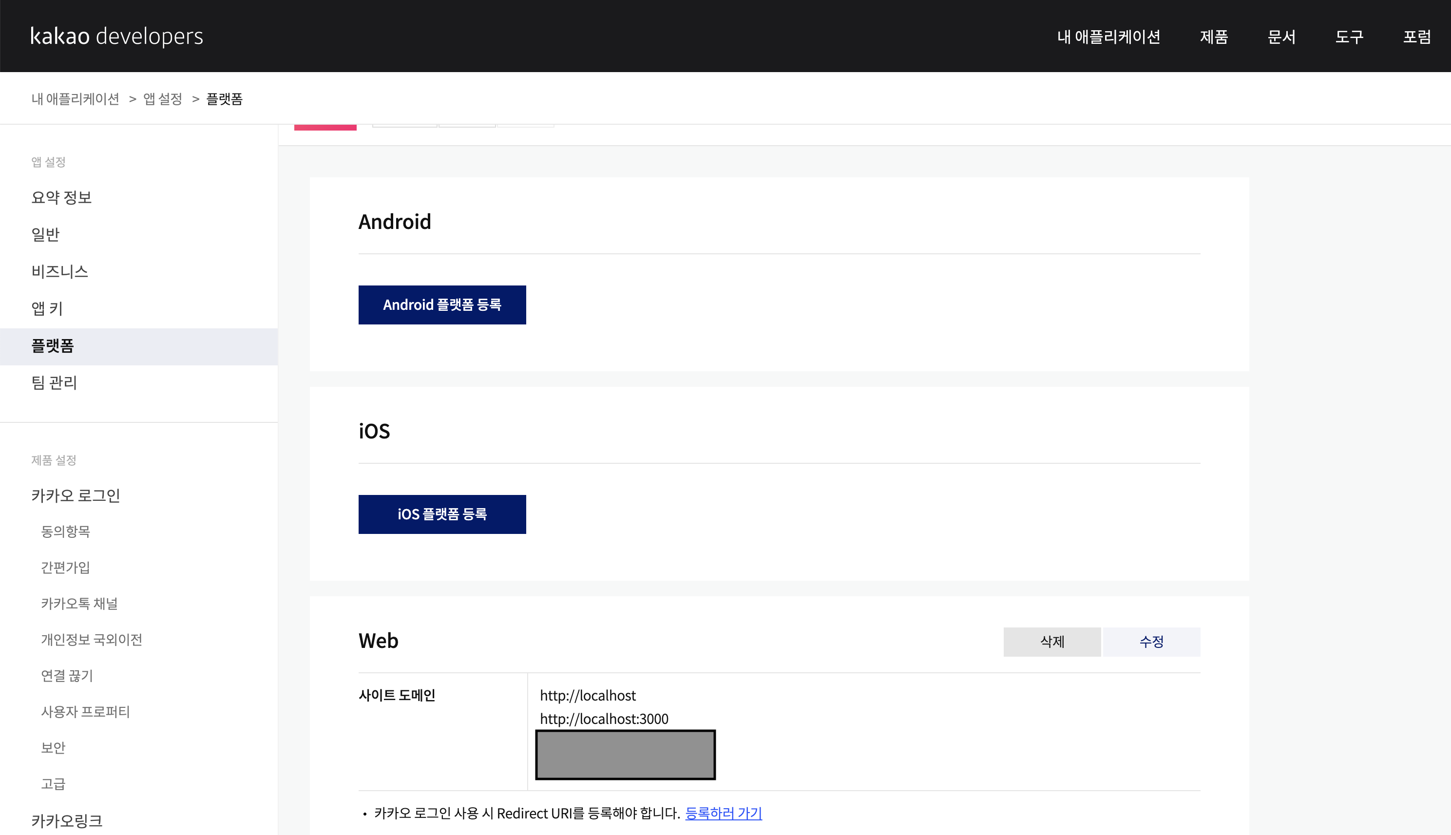The image size is (1451, 835).
Task: Select 요약 정보 in the sidebar
Action: coord(61,197)
